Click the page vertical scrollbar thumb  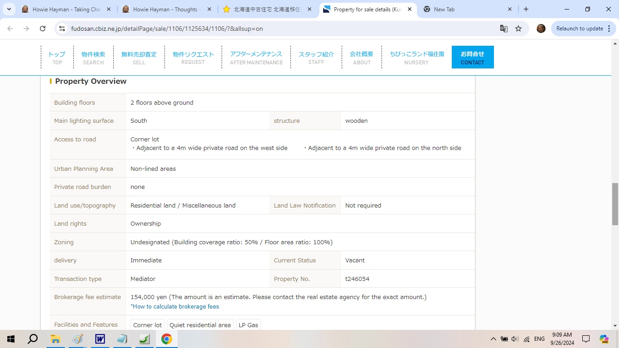pos(615,204)
